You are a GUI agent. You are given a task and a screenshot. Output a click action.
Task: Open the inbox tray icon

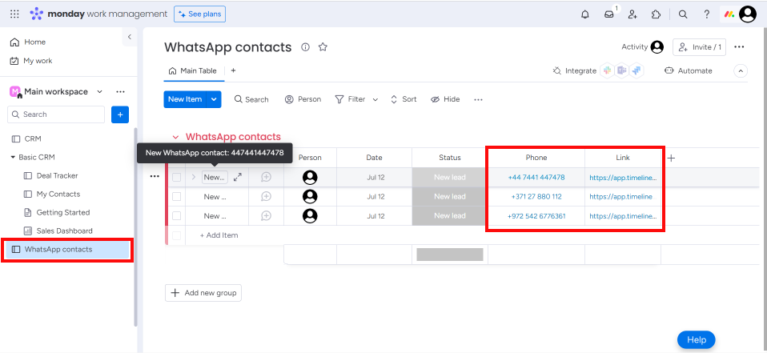[609, 14]
